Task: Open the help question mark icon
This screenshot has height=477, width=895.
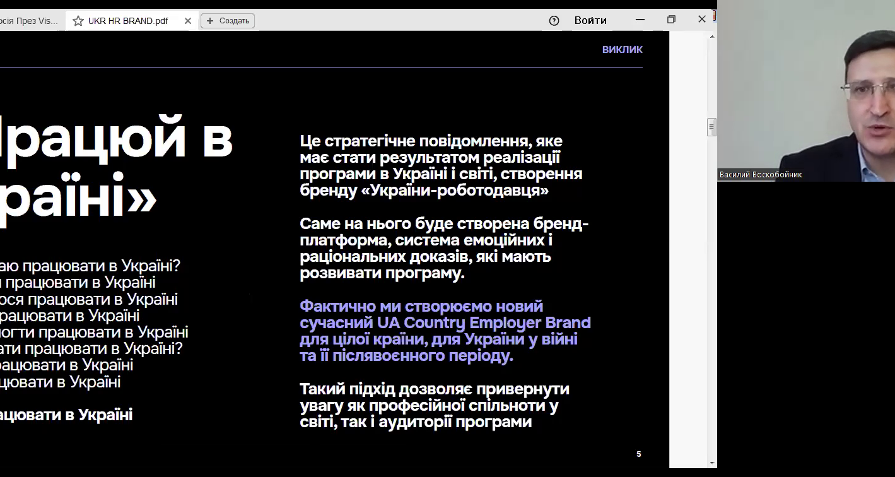Action: (554, 21)
